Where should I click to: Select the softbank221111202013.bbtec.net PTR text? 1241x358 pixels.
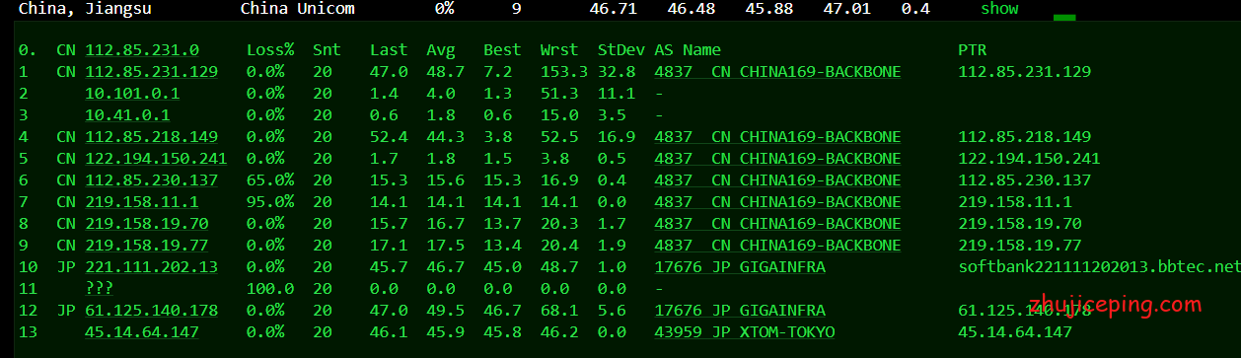(x=1098, y=266)
